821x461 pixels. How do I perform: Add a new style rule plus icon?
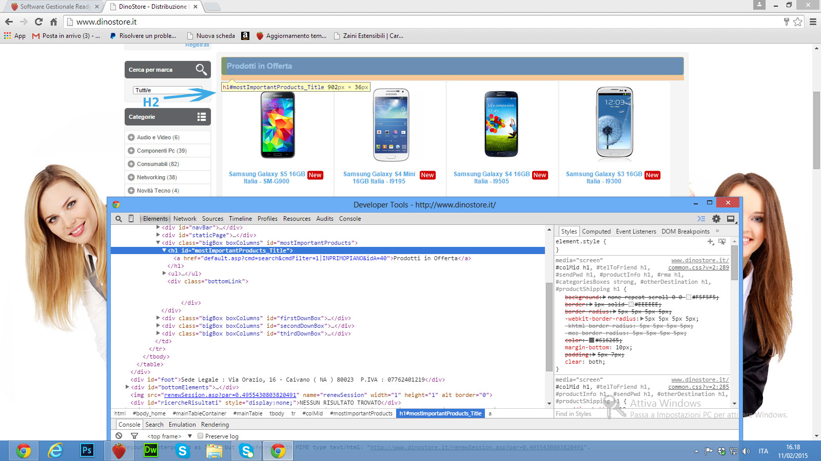point(711,241)
